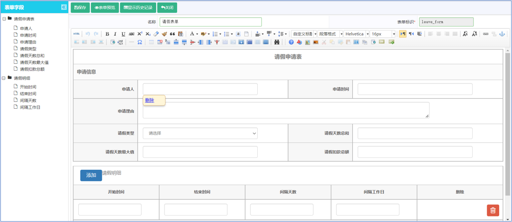Click the blue 添加 button
The width and height of the screenshot is (512, 222).
click(x=91, y=175)
